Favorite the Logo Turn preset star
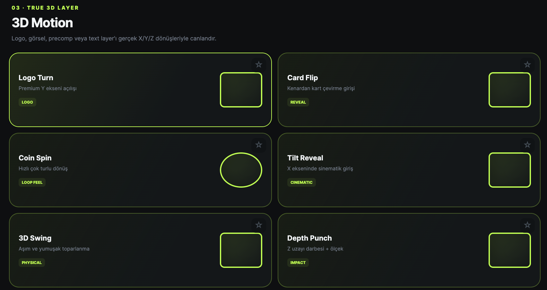This screenshot has height=290, width=547. [x=259, y=64]
